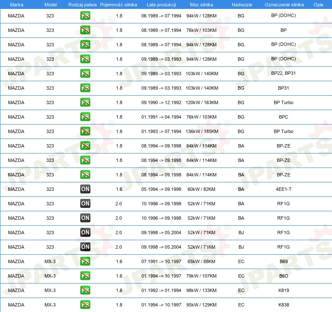Image resolution: width=332 pixels, height=312 pixels.
Task: Click petrol fuel icon in plain BP engine row
Action: point(85,30)
